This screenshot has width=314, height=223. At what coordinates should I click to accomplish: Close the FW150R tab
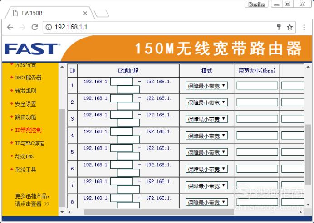point(85,13)
